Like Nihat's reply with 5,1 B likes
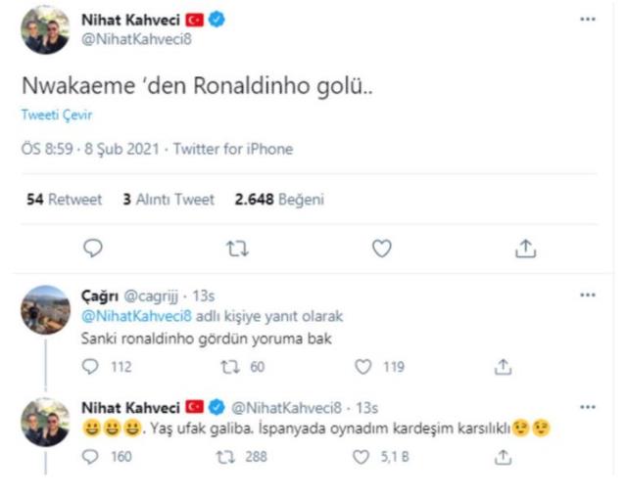Viewport: 627px width, 498px height. (x=362, y=455)
